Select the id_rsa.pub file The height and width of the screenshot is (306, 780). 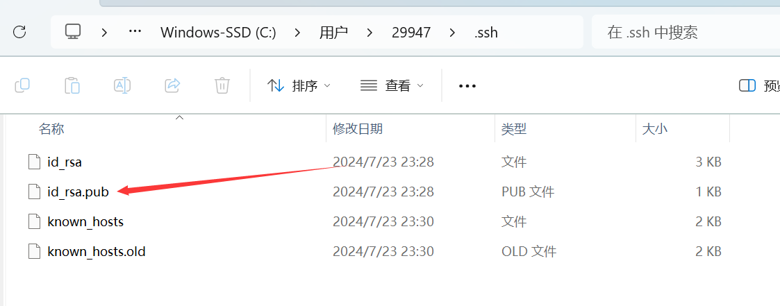pyautogui.click(x=78, y=192)
